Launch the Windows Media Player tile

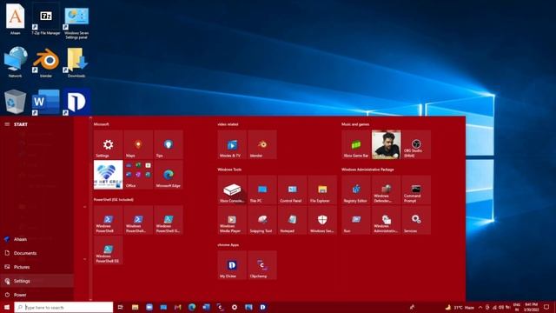point(232,220)
